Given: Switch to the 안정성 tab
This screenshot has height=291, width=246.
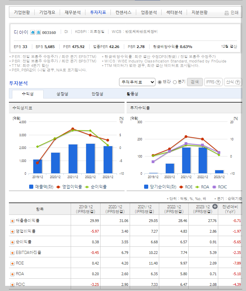Looking at the screenshot, I should tap(97, 94).
